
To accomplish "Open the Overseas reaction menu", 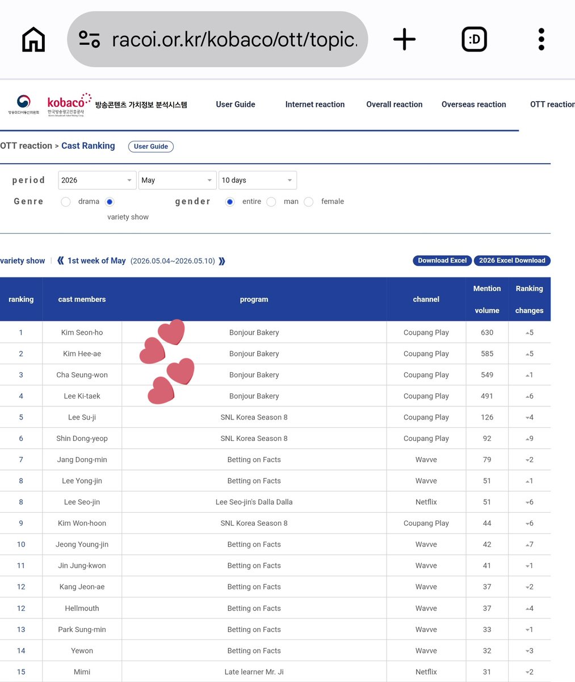I will point(474,105).
